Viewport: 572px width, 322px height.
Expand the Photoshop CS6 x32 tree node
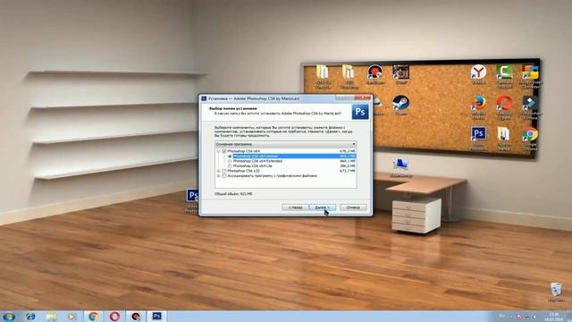(218, 171)
